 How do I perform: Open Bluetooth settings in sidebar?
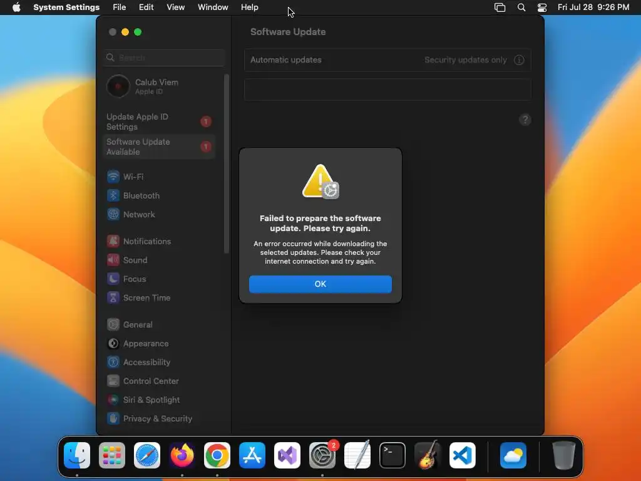pyautogui.click(x=160, y=195)
